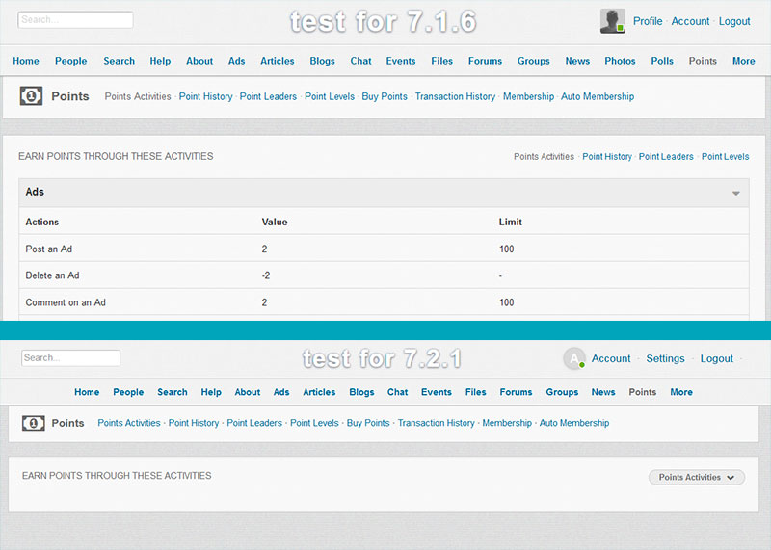Click the 'Comment on an Ad' action row

(x=384, y=301)
